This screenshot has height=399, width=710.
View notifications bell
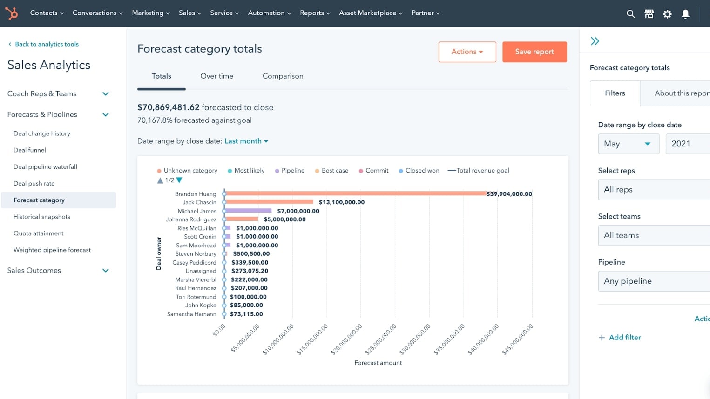click(x=685, y=14)
